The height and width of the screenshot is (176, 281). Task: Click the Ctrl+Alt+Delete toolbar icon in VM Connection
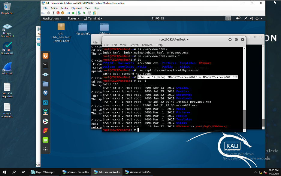pyautogui.click(x=43, y=13)
